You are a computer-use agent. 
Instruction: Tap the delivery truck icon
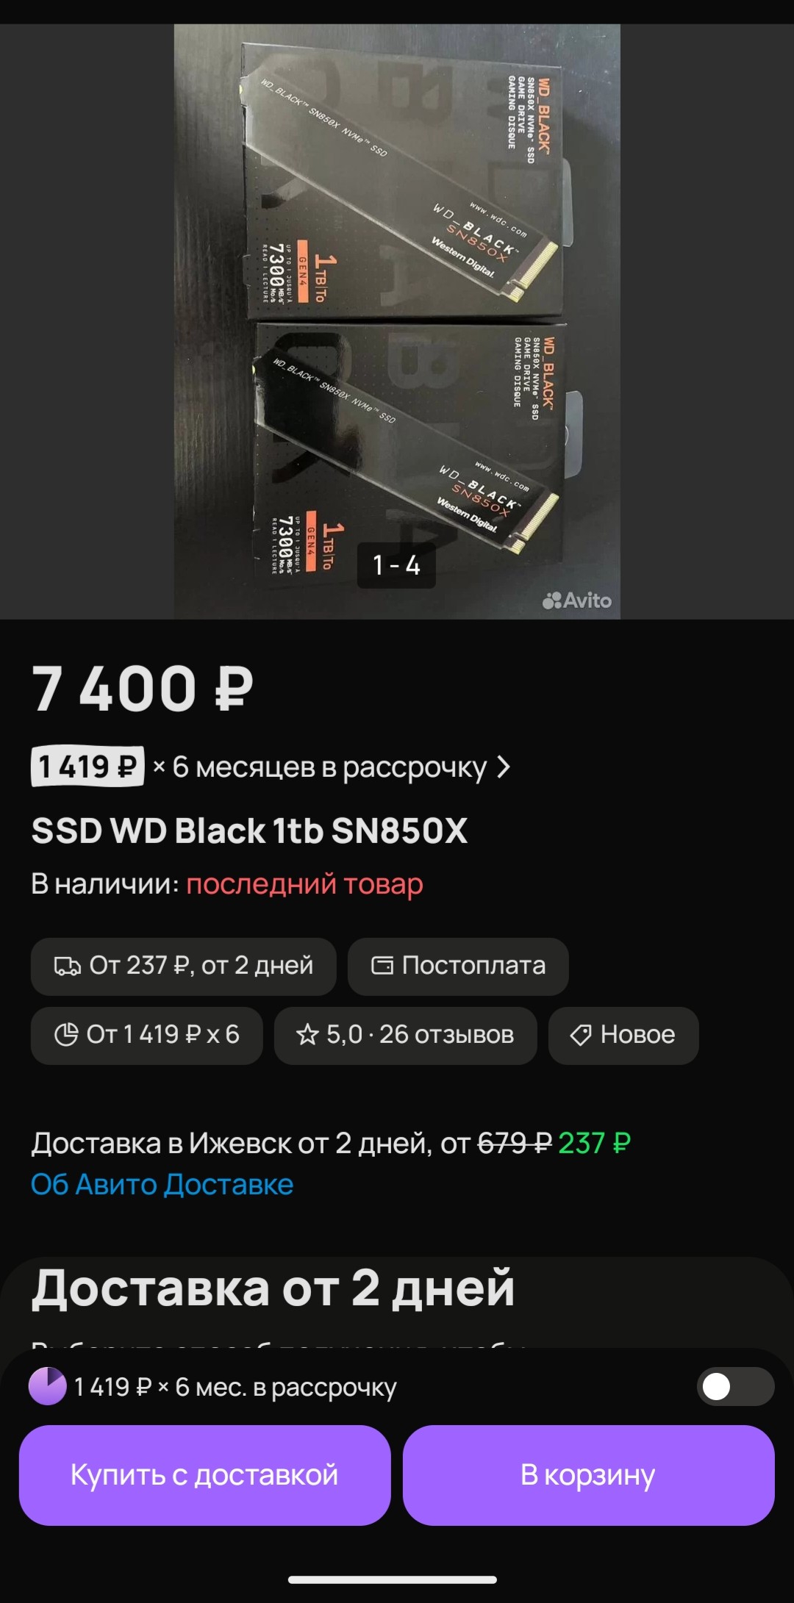67,966
